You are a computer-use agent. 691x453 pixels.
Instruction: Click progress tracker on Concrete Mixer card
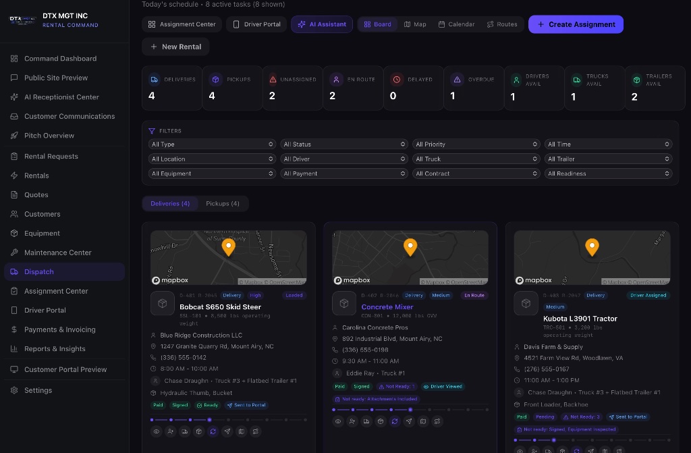tap(410, 410)
